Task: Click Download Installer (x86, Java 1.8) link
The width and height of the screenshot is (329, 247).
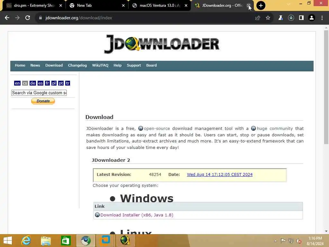Action: (137, 215)
